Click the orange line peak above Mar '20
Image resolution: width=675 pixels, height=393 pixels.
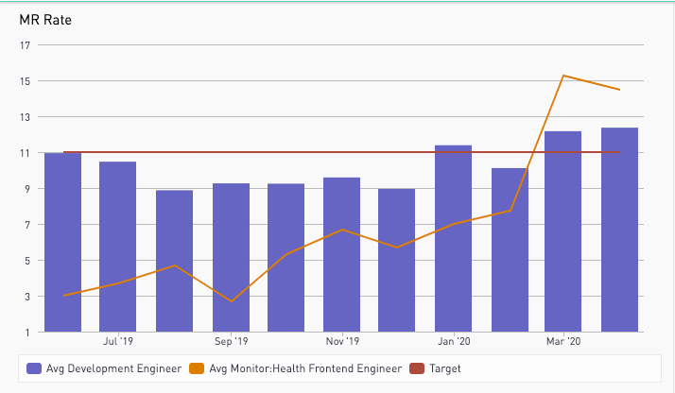click(563, 76)
